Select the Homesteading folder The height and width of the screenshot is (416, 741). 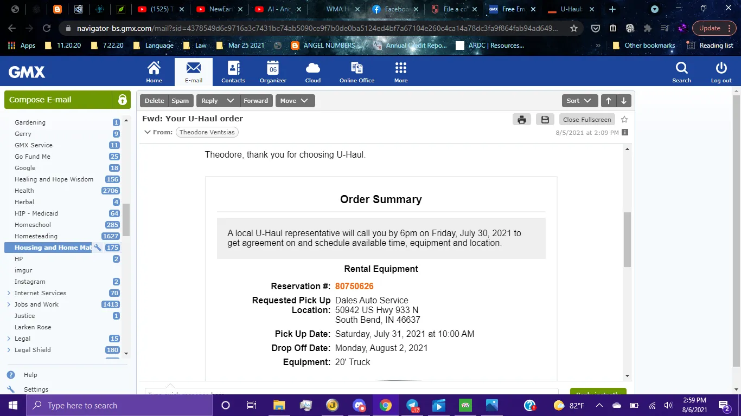pos(36,236)
